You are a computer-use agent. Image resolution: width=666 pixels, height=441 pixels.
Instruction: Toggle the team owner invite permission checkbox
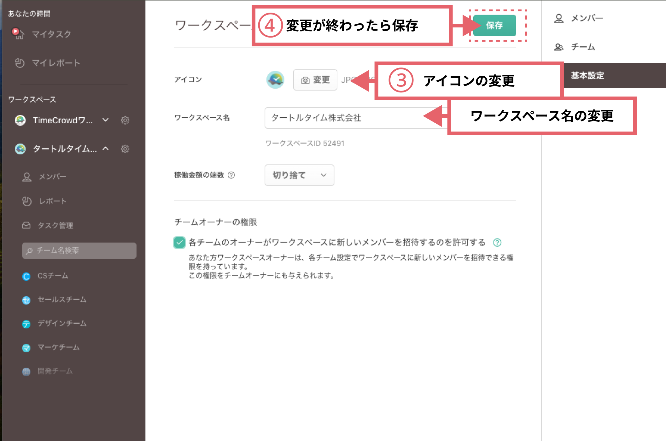point(179,242)
